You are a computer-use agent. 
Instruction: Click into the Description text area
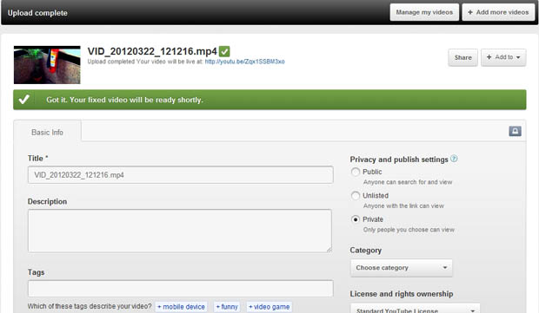coord(180,231)
